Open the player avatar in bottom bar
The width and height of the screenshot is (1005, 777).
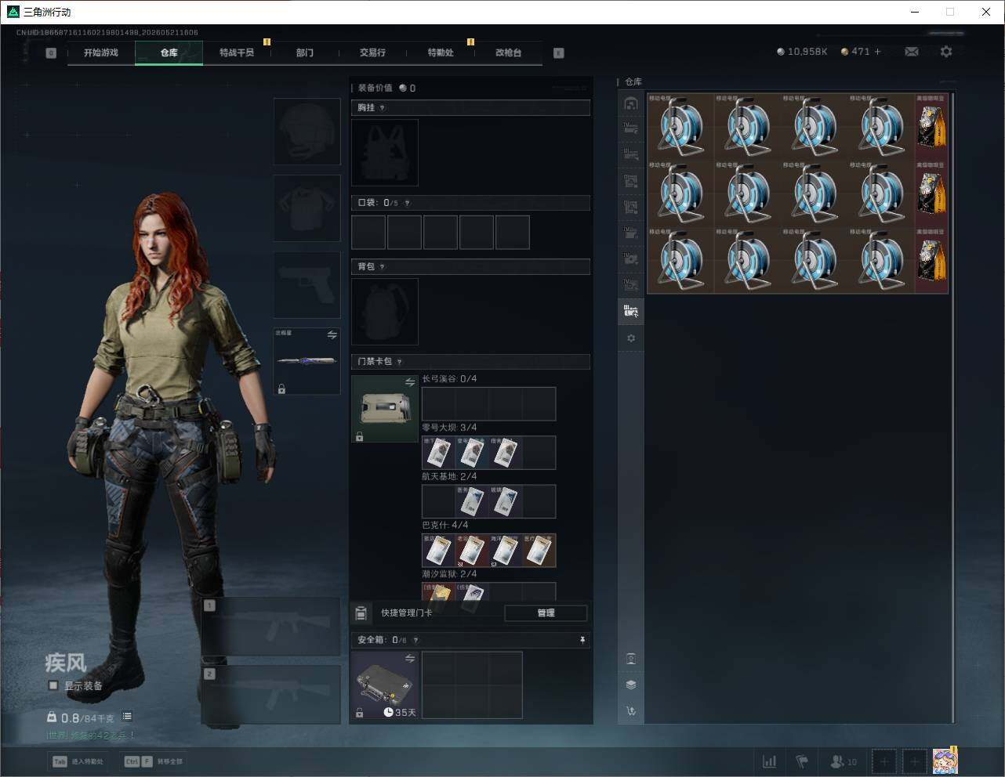[x=945, y=761]
